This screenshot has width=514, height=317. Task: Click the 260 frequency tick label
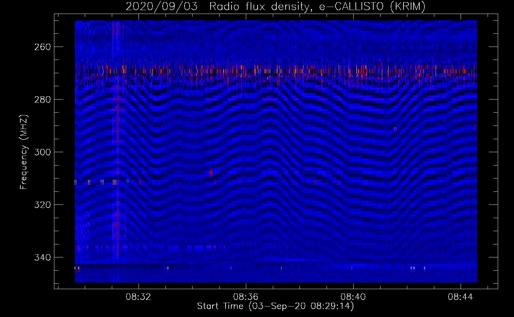[x=42, y=47]
